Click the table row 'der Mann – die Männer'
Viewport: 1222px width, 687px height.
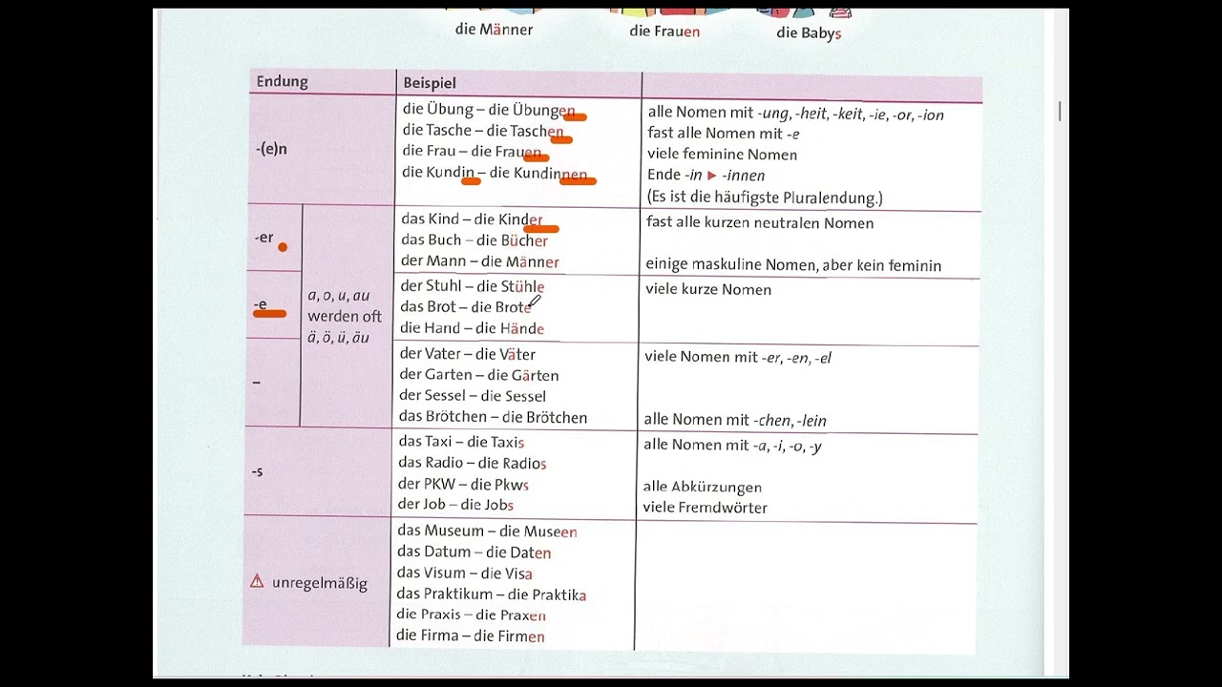point(480,261)
